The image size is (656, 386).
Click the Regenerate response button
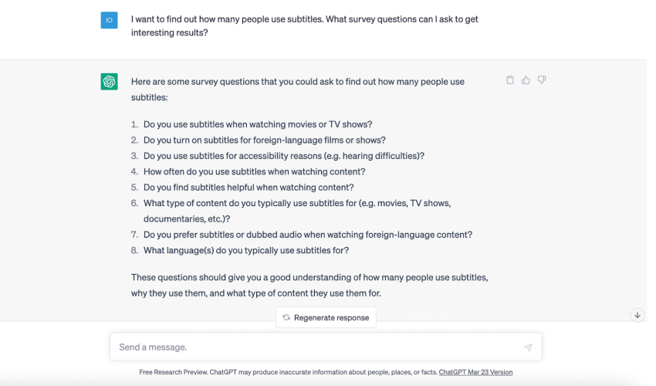pyautogui.click(x=326, y=317)
